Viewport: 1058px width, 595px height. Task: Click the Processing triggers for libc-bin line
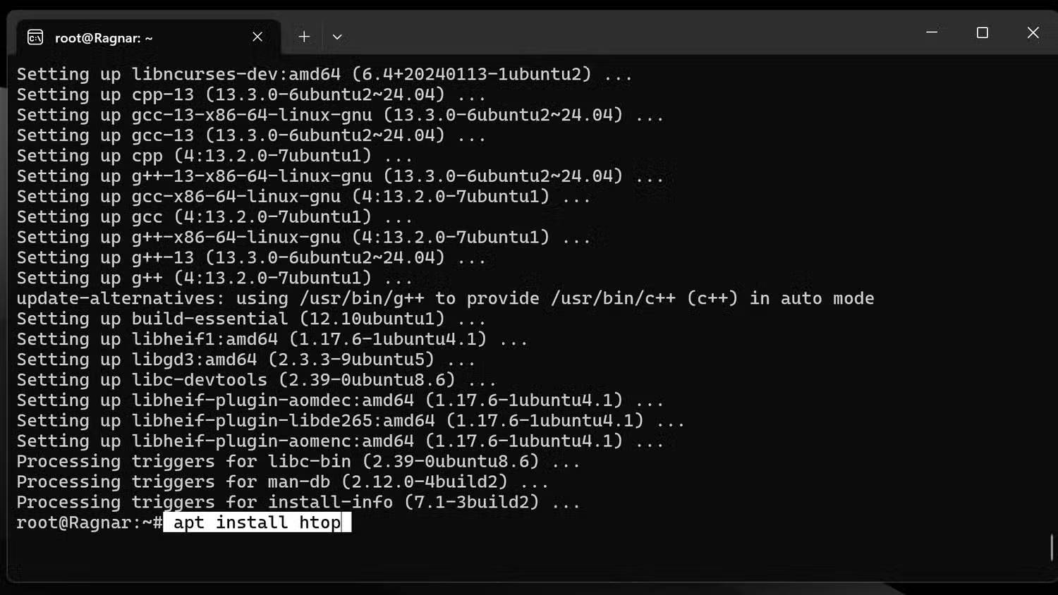click(x=296, y=461)
